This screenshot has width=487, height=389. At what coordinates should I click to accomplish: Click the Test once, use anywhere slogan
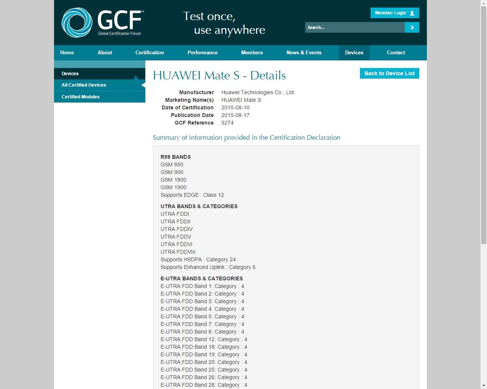(x=224, y=23)
